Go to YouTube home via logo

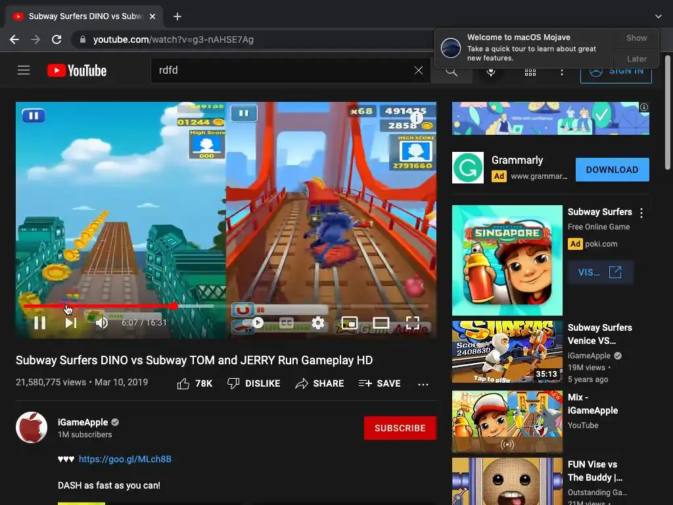(x=77, y=70)
